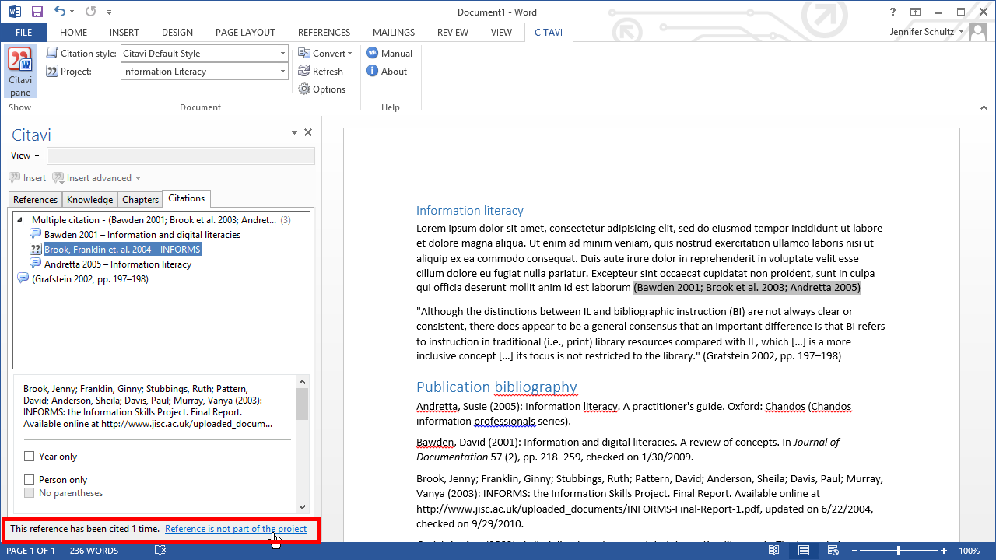Open the REFERENCES ribbon tab

[324, 33]
